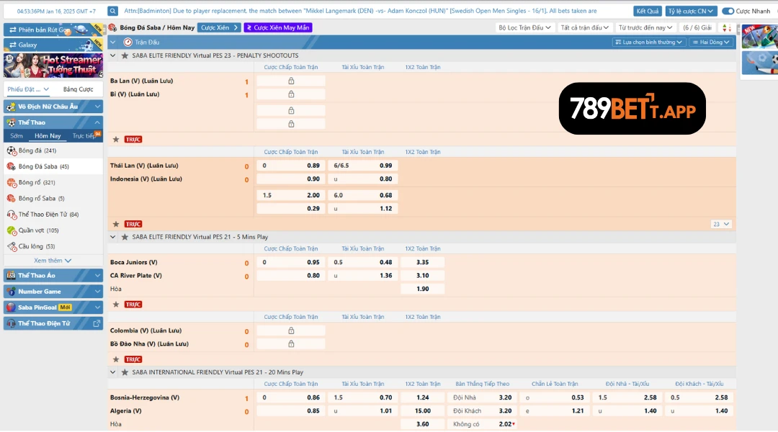Click locked handicap odds for Colombia

291,330
